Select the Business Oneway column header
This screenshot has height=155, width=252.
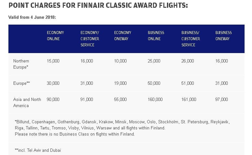[224, 36]
